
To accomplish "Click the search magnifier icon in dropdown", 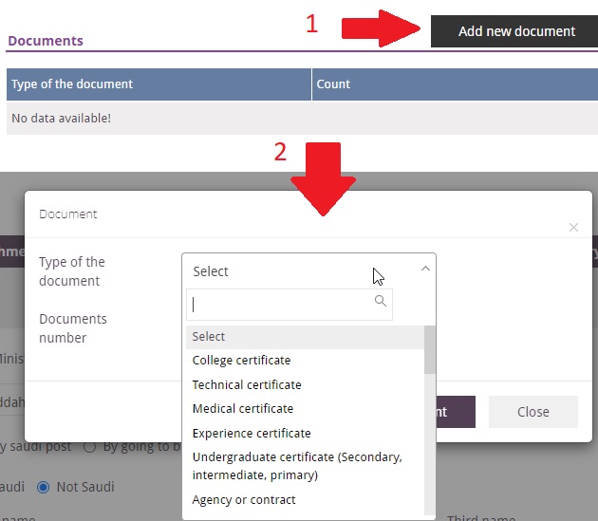I will point(381,302).
